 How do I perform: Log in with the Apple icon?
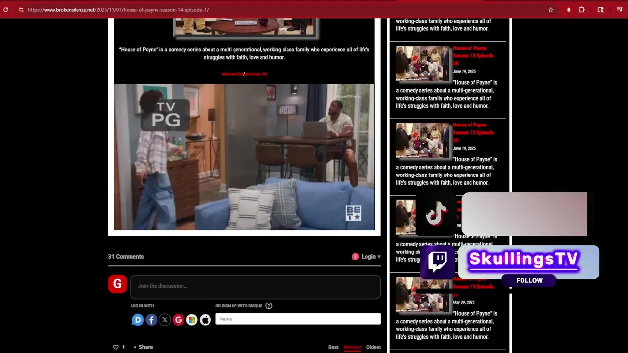click(205, 320)
